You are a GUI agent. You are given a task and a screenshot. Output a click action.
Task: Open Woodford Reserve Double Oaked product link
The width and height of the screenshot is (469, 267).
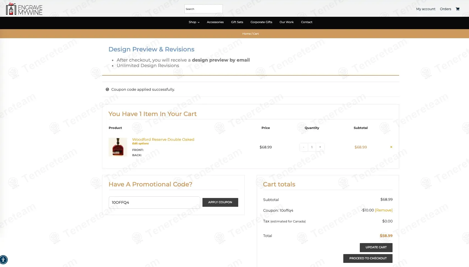click(x=163, y=139)
